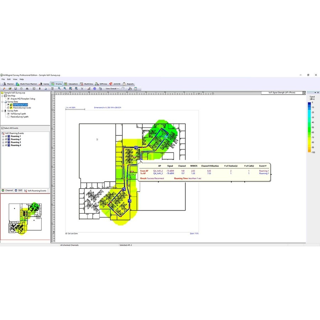This screenshot has width=320, height=320.
Task: Toggle the Select All Events checkbox
Action: coord(2,128)
